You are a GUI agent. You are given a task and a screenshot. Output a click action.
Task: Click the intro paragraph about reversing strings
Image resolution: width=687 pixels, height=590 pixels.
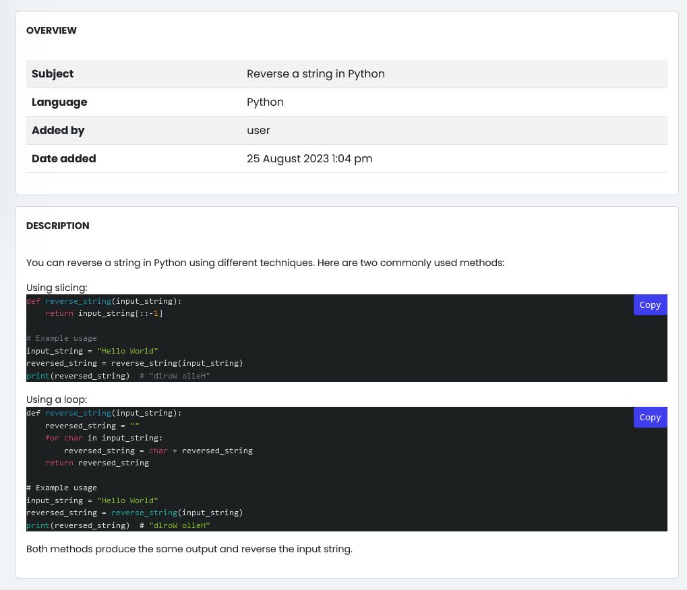pos(265,262)
